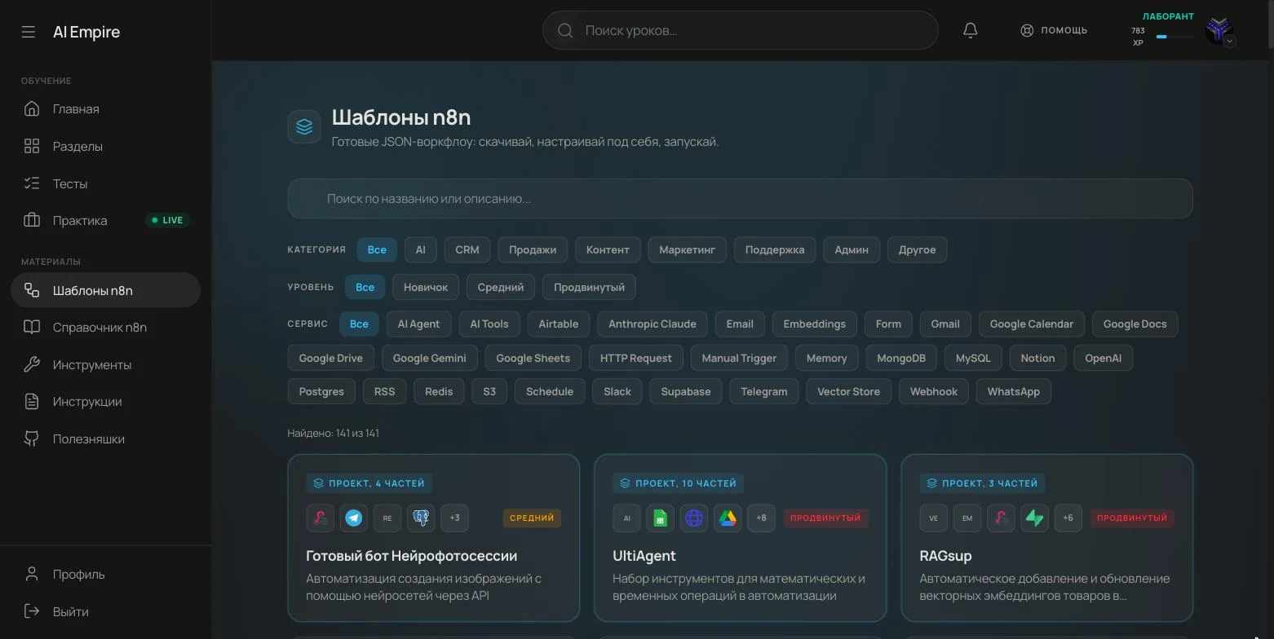This screenshot has height=639, width=1274.
Task: Click PostgreSQL elephant icon on Нейрофотосессии card
Action: [421, 518]
